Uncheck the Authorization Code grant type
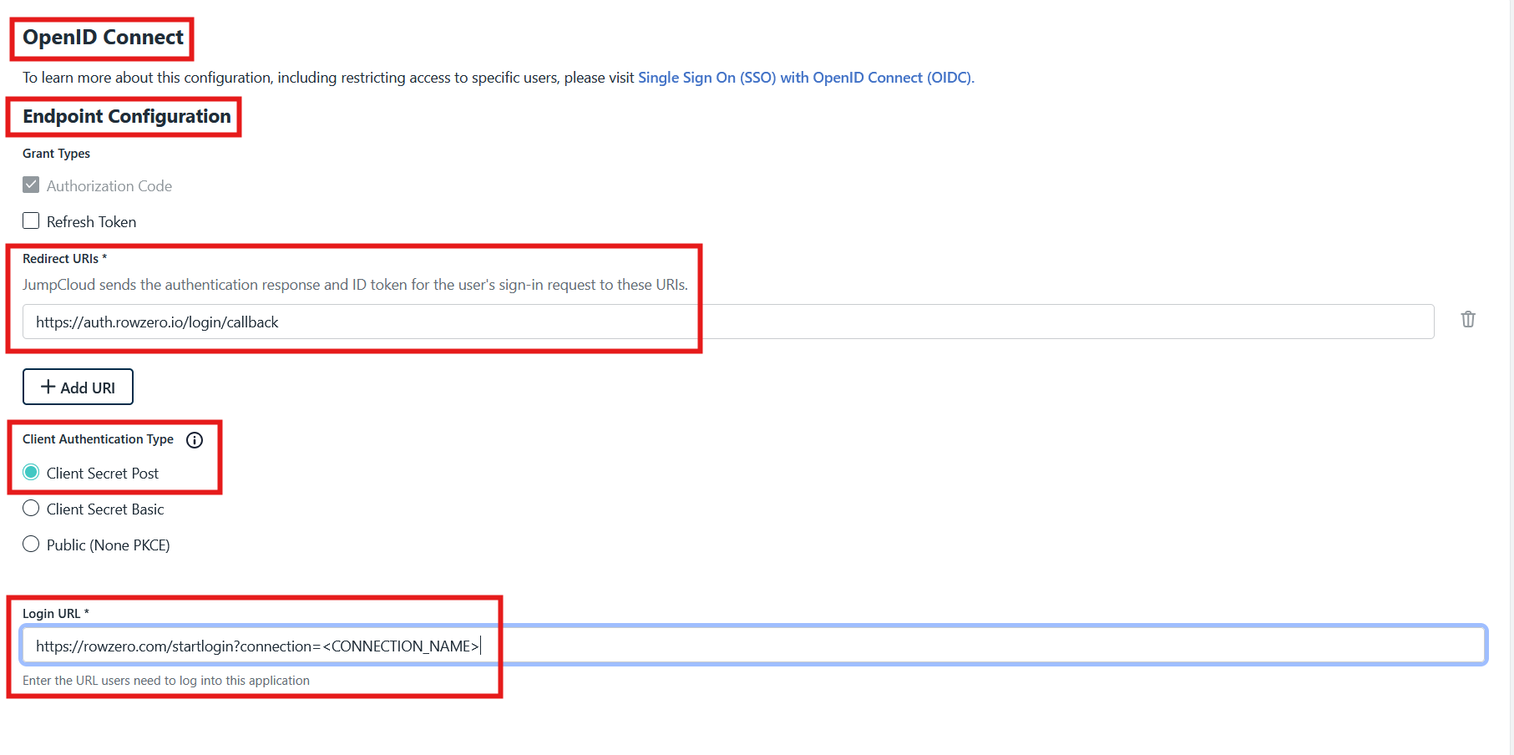Image resolution: width=1514 pixels, height=755 pixels. tap(30, 185)
